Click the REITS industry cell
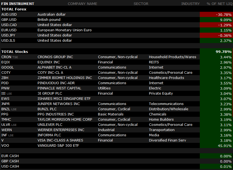The width and height of the screenshot is (233, 170). [154, 62]
